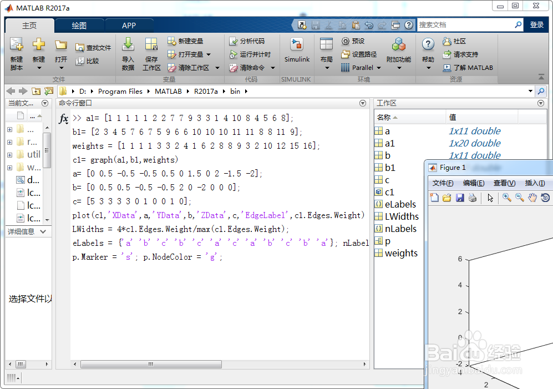Click the Zoom Out tool in Figure 1
This screenshot has height=389, width=553.
pyautogui.click(x=520, y=198)
